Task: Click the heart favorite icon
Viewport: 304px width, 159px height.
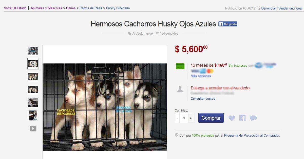Action: 232,118
